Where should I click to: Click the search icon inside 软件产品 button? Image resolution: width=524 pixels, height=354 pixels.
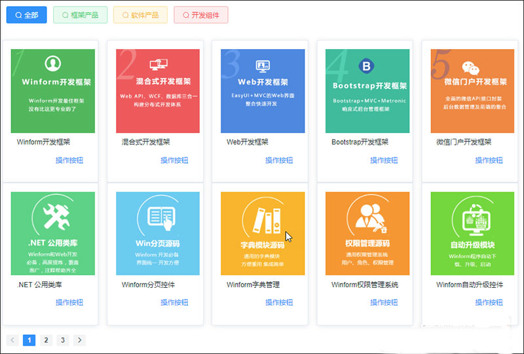[125, 15]
